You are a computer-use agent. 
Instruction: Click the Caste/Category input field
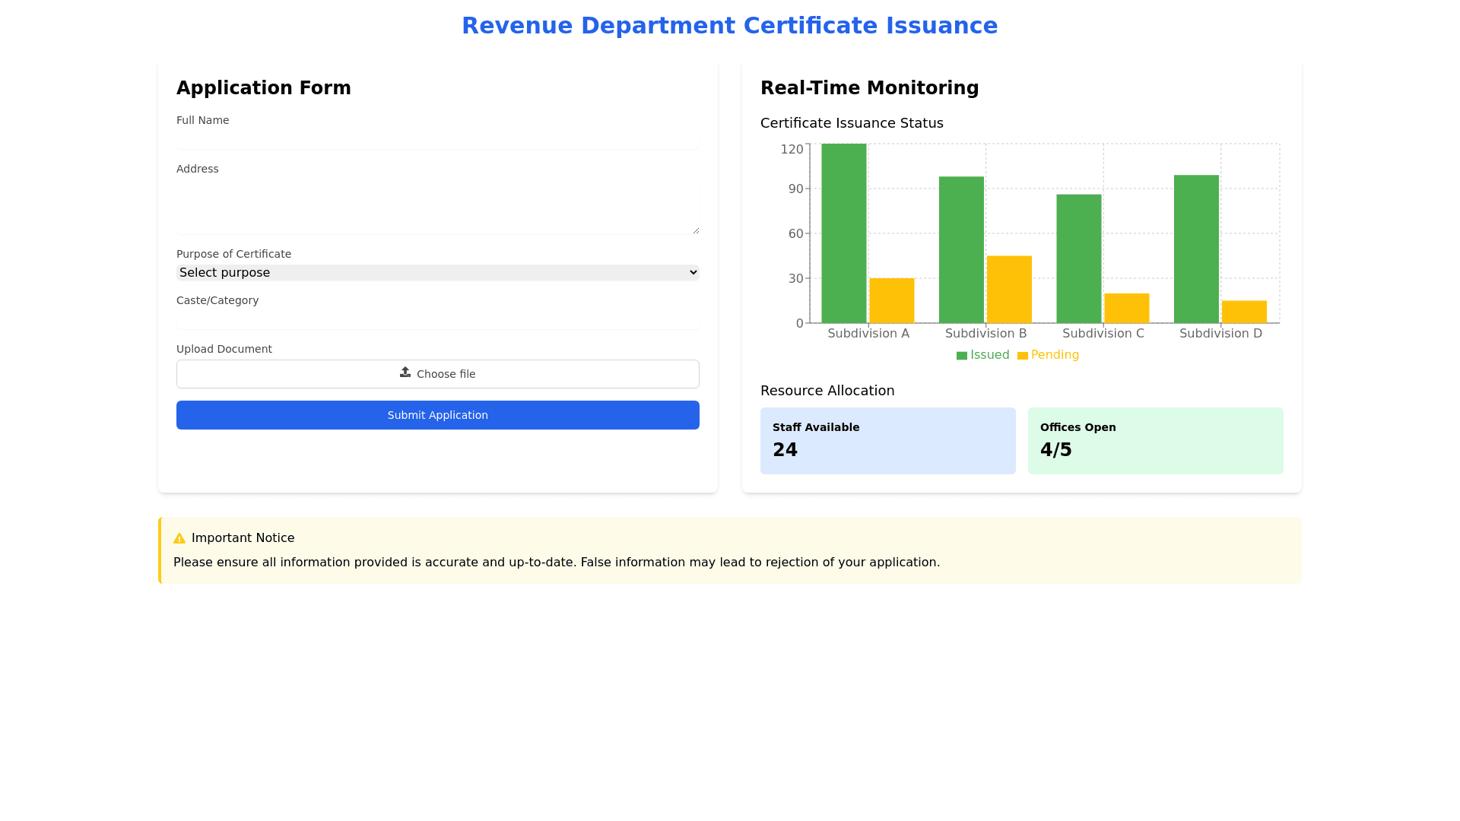coord(437,319)
